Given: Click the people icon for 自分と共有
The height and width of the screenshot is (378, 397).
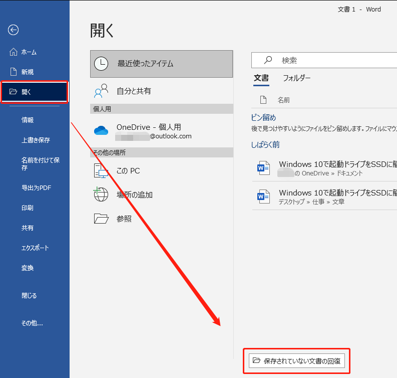Looking at the screenshot, I should (101, 91).
